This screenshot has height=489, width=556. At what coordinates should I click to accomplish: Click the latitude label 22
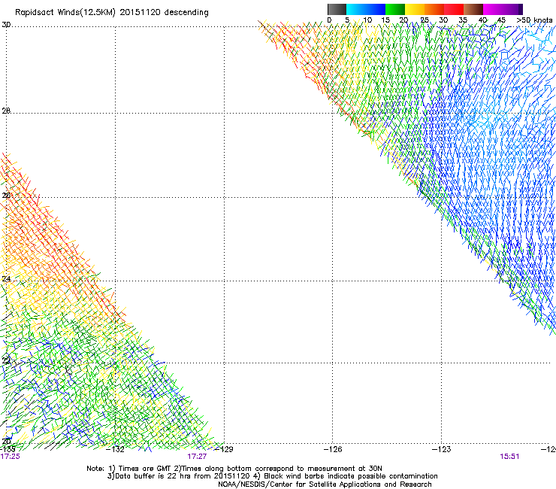point(6,360)
